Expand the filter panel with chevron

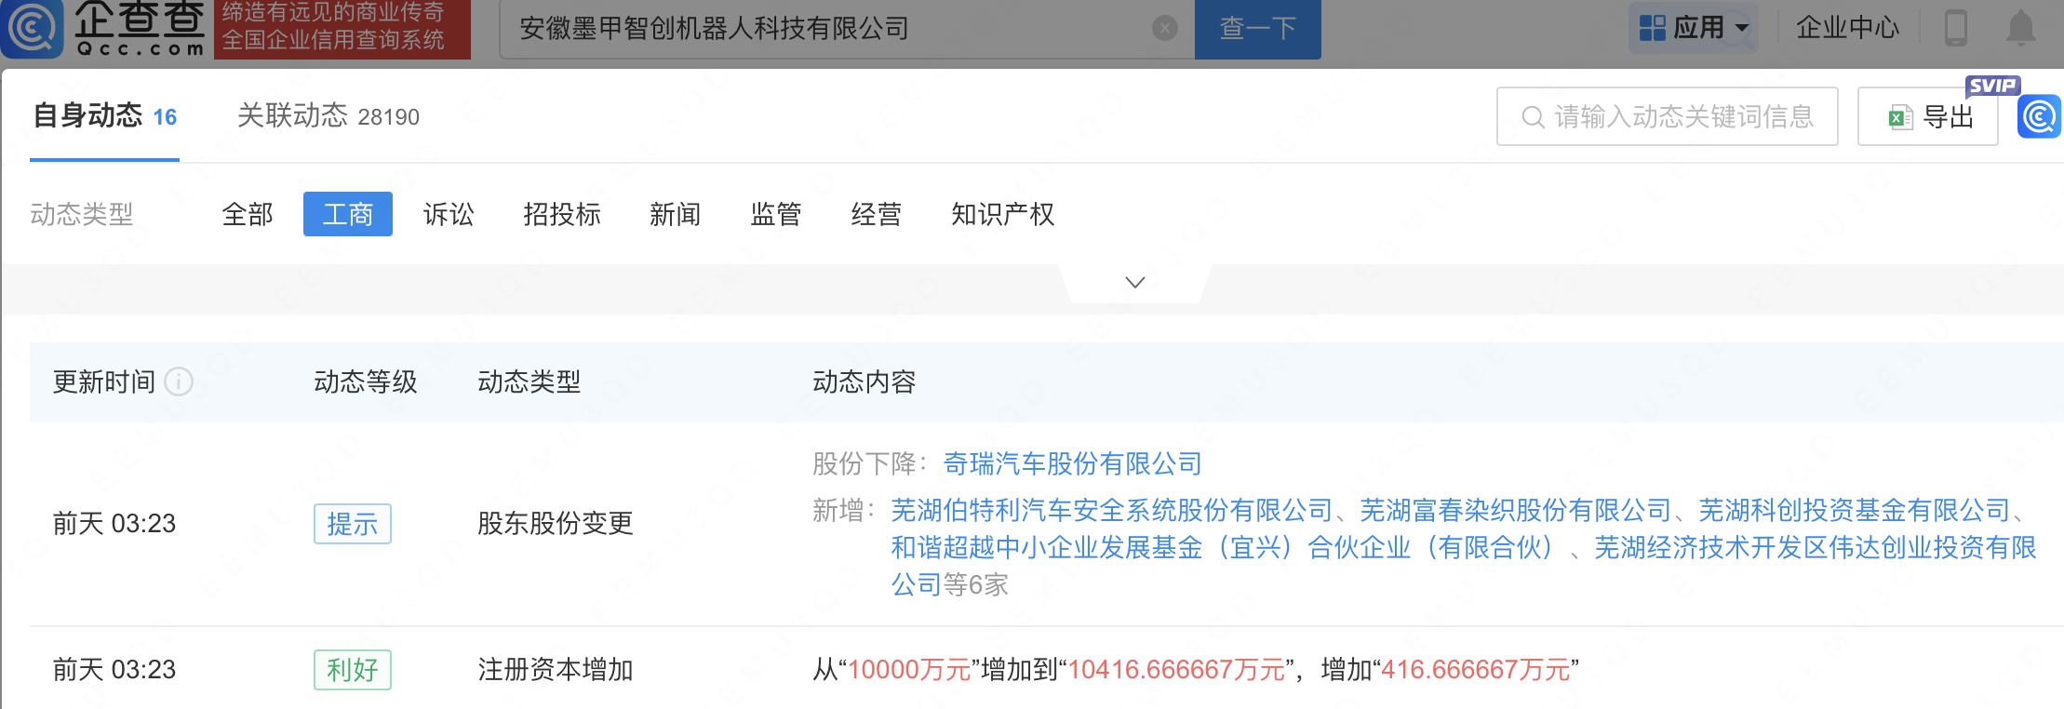click(x=1134, y=282)
